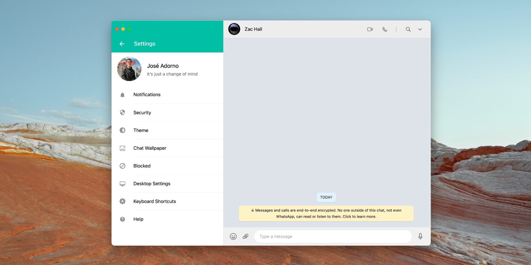View the Blocked contacts list

click(142, 166)
